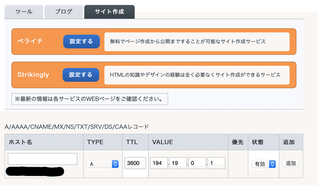This screenshot has width=317, height=185.
Task: Open the TYPE dropdown showing A
Action: [x=102, y=164]
